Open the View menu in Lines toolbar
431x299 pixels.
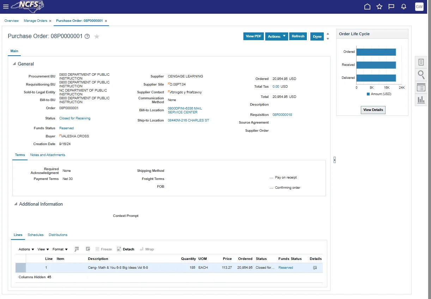pos(43,249)
